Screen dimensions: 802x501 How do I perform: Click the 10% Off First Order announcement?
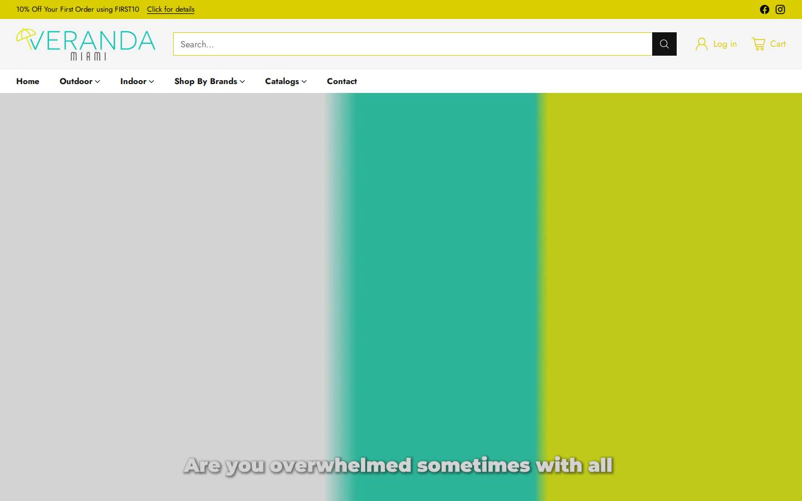77,9
